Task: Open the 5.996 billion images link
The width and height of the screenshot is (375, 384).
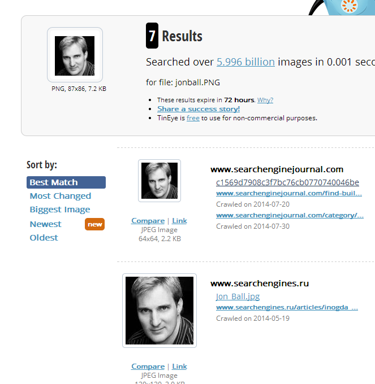Action: (245, 62)
